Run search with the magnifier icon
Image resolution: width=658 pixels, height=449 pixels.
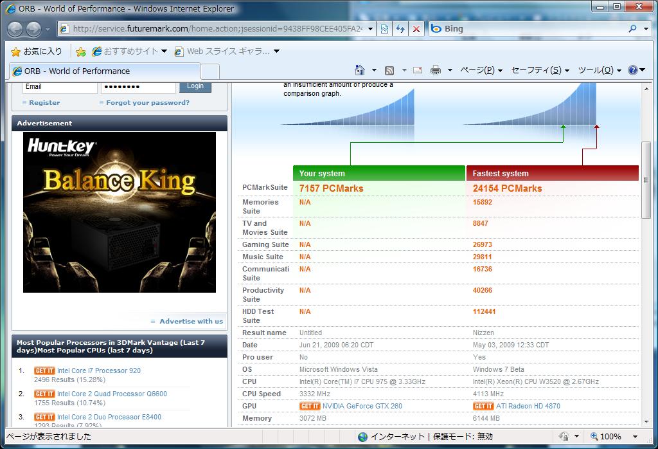pyautogui.click(x=632, y=28)
